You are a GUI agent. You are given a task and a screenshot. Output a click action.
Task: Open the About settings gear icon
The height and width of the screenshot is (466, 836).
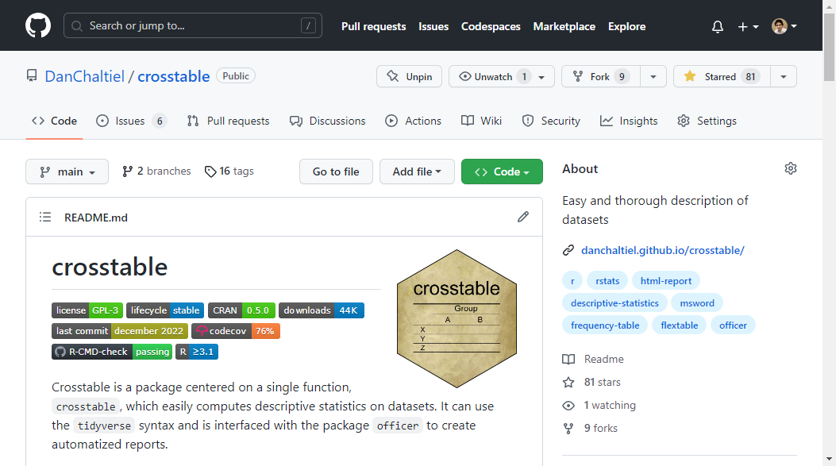790,168
